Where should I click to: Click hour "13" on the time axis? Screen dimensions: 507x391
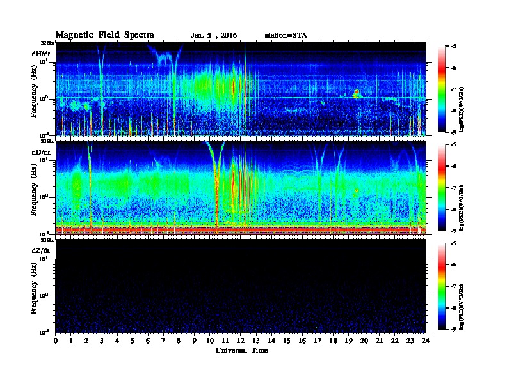(x=256, y=341)
